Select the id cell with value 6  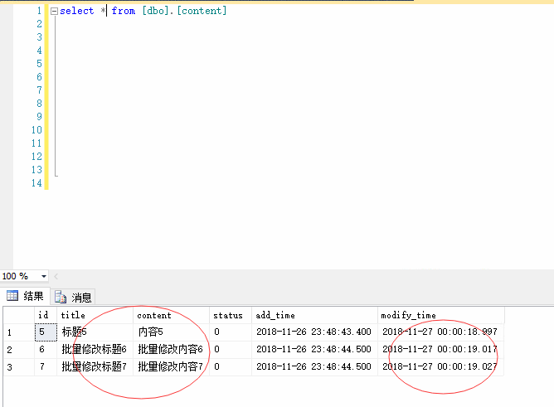coord(46,350)
